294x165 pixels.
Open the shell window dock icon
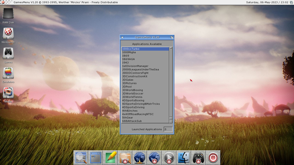click(x=96, y=158)
